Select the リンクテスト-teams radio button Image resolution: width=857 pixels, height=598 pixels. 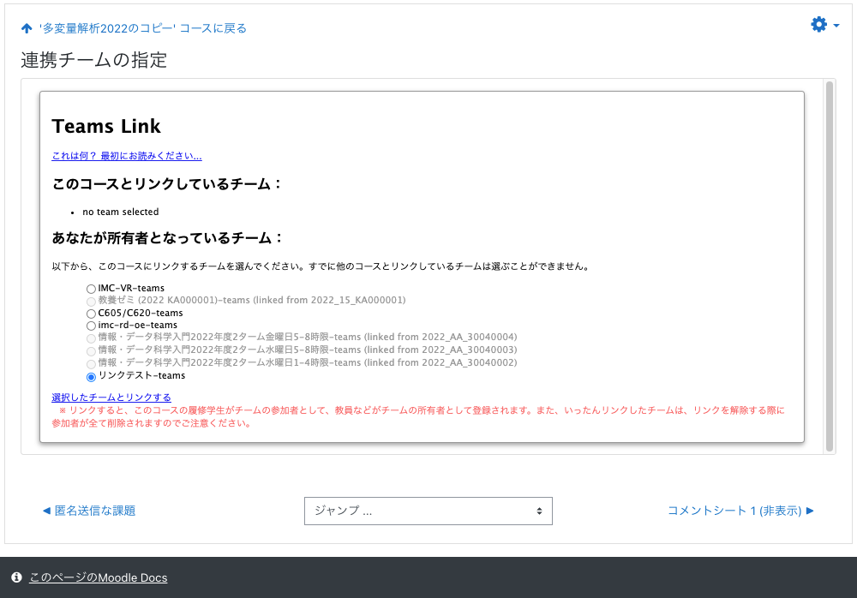(x=91, y=376)
